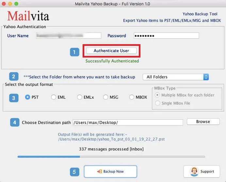The image size is (226, 182).
Task: Click the step 5 number badge
Action: [74, 172]
